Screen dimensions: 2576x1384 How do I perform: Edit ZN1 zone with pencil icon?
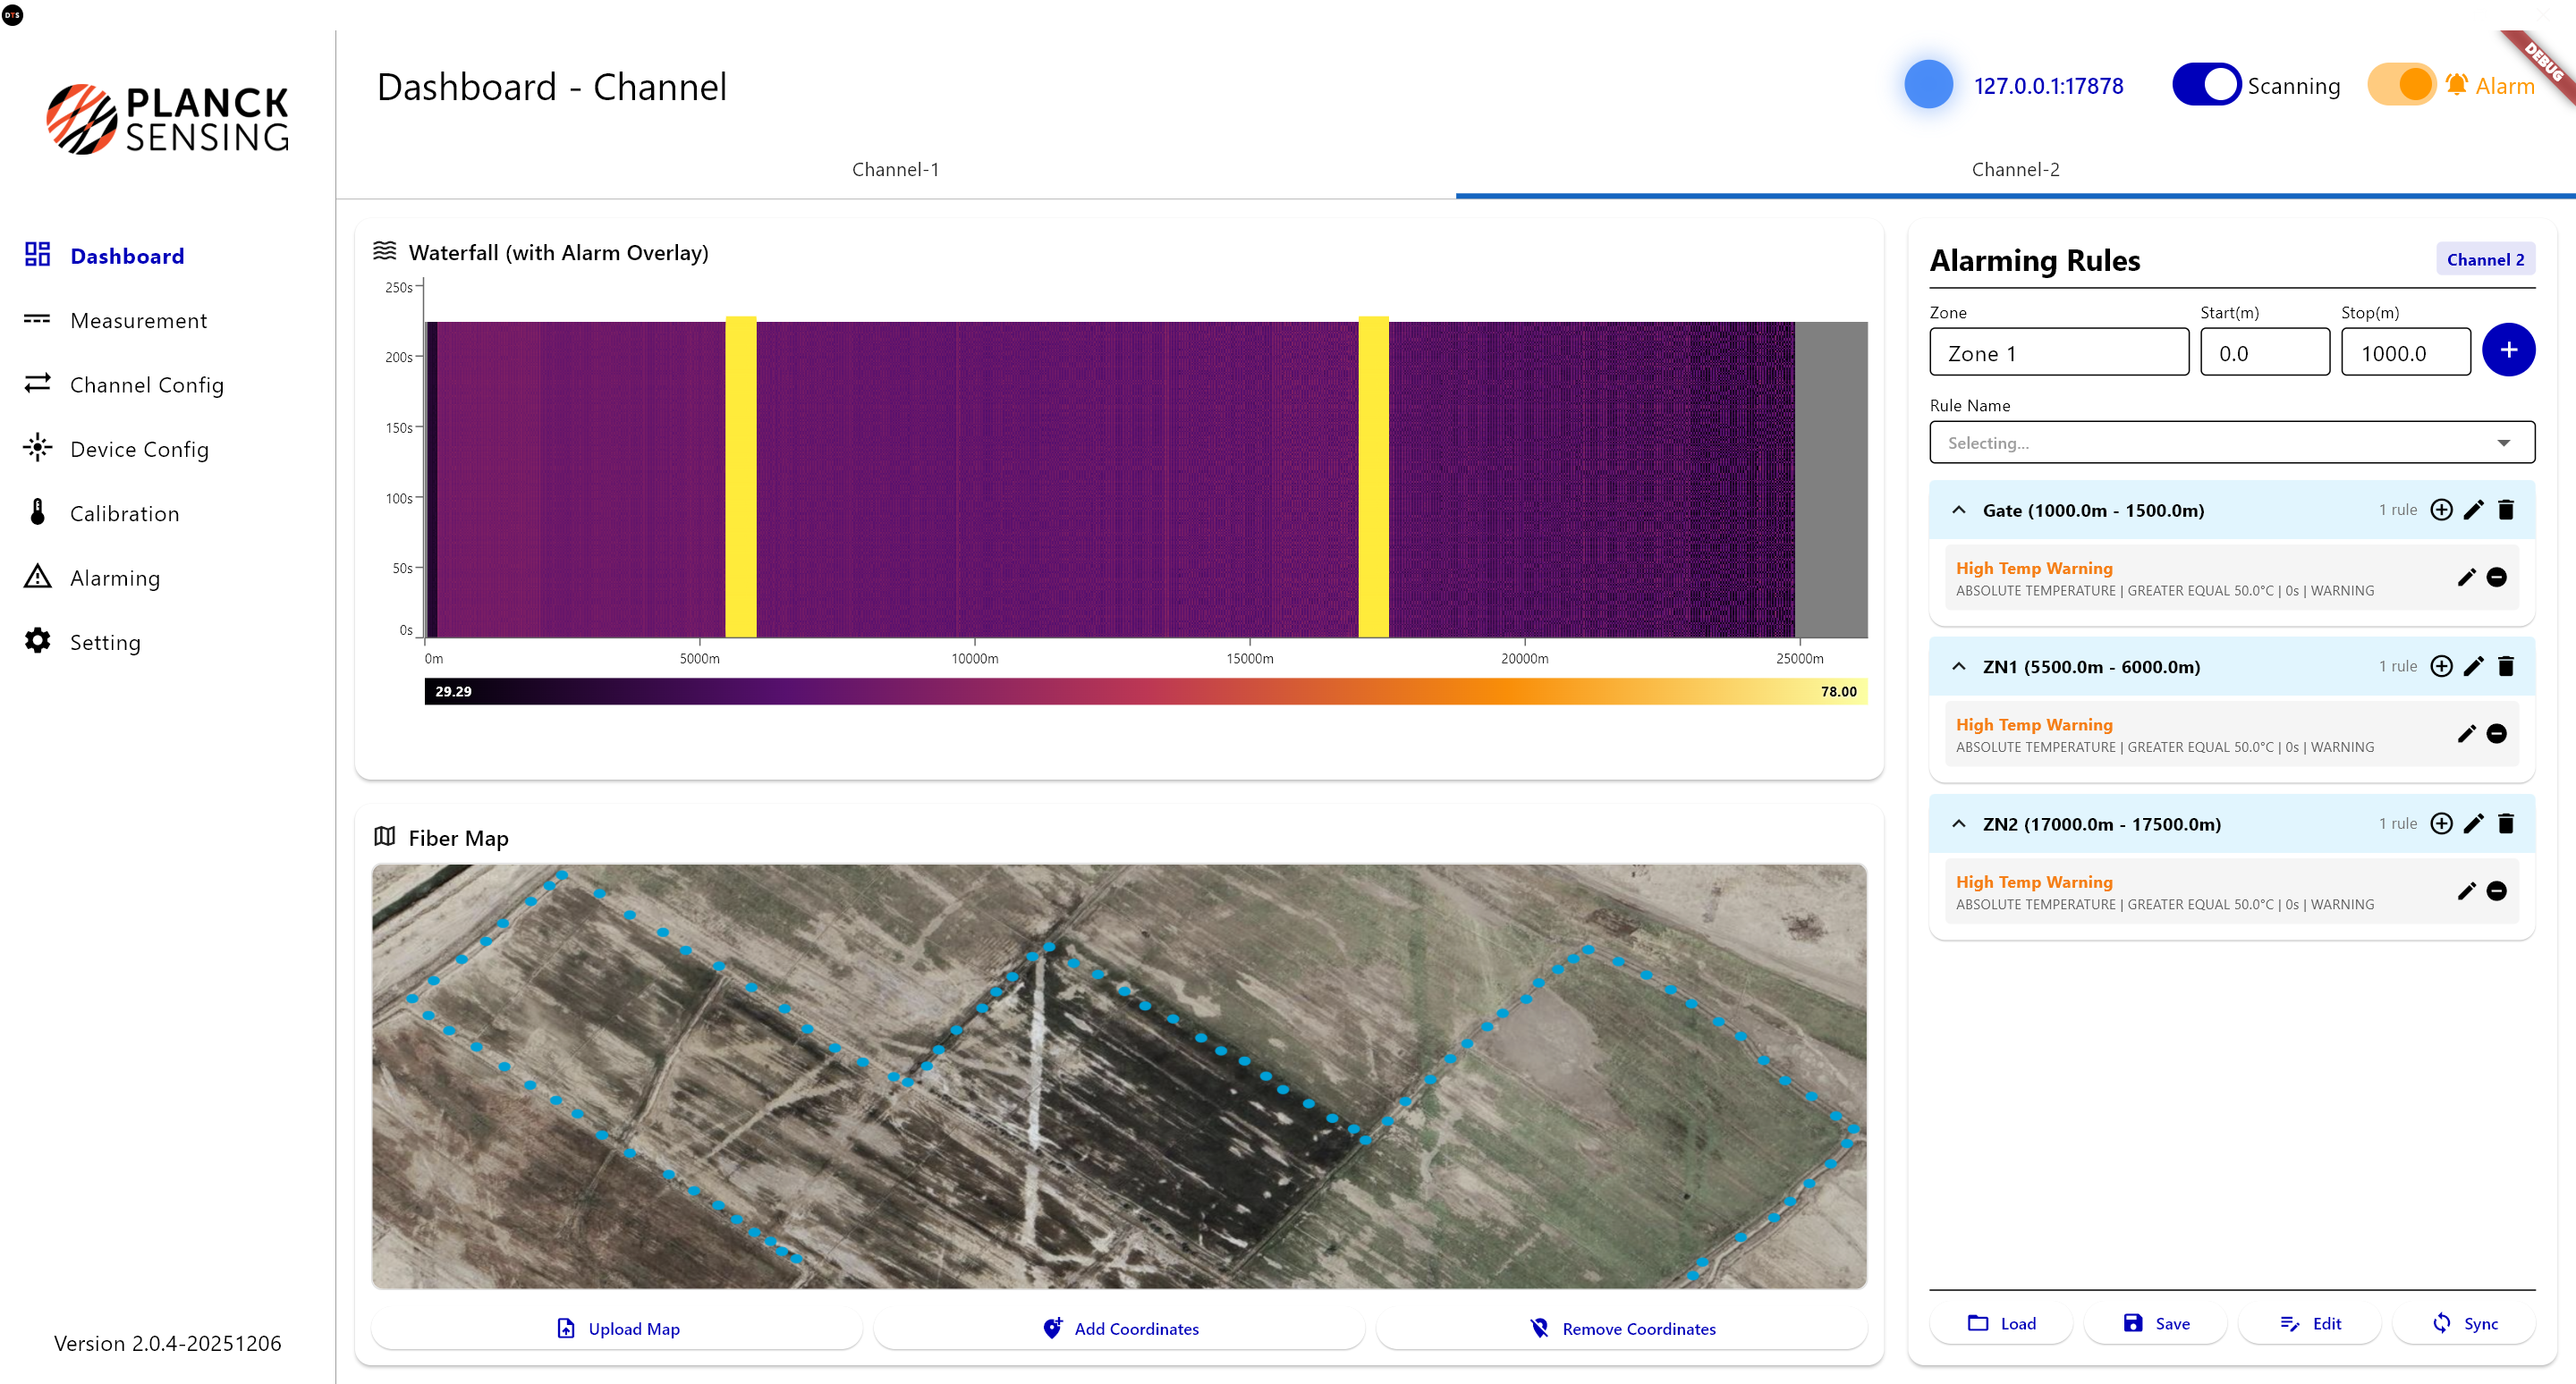click(x=2473, y=666)
